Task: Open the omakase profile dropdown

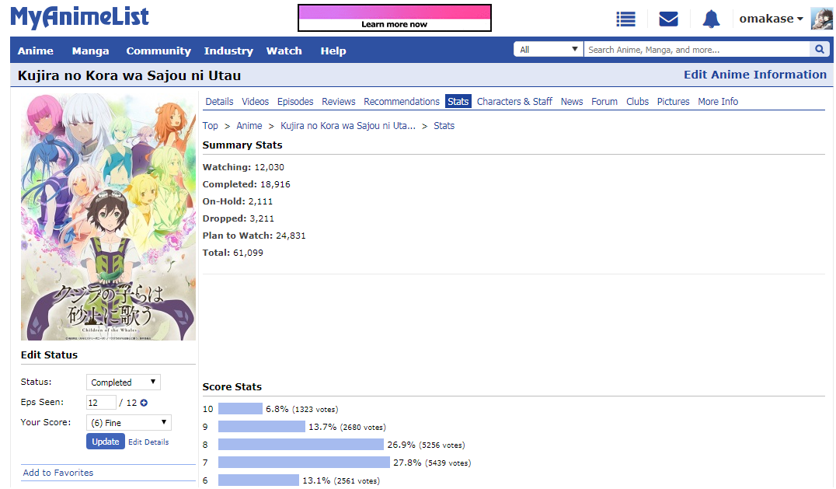Action: pos(771,19)
